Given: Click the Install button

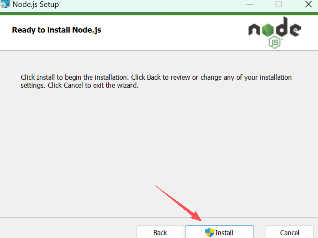Looking at the screenshot, I should point(219,232).
